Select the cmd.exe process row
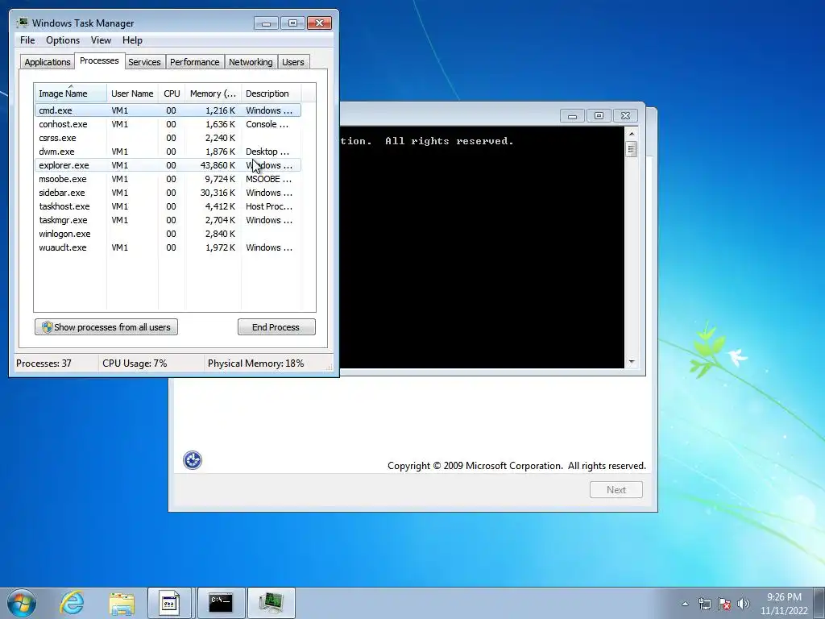 [168, 110]
